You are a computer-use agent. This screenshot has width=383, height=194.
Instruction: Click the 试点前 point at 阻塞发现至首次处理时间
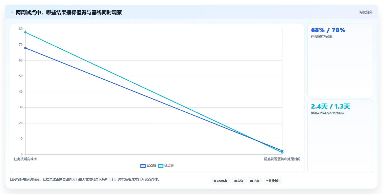pyautogui.click(x=282, y=151)
